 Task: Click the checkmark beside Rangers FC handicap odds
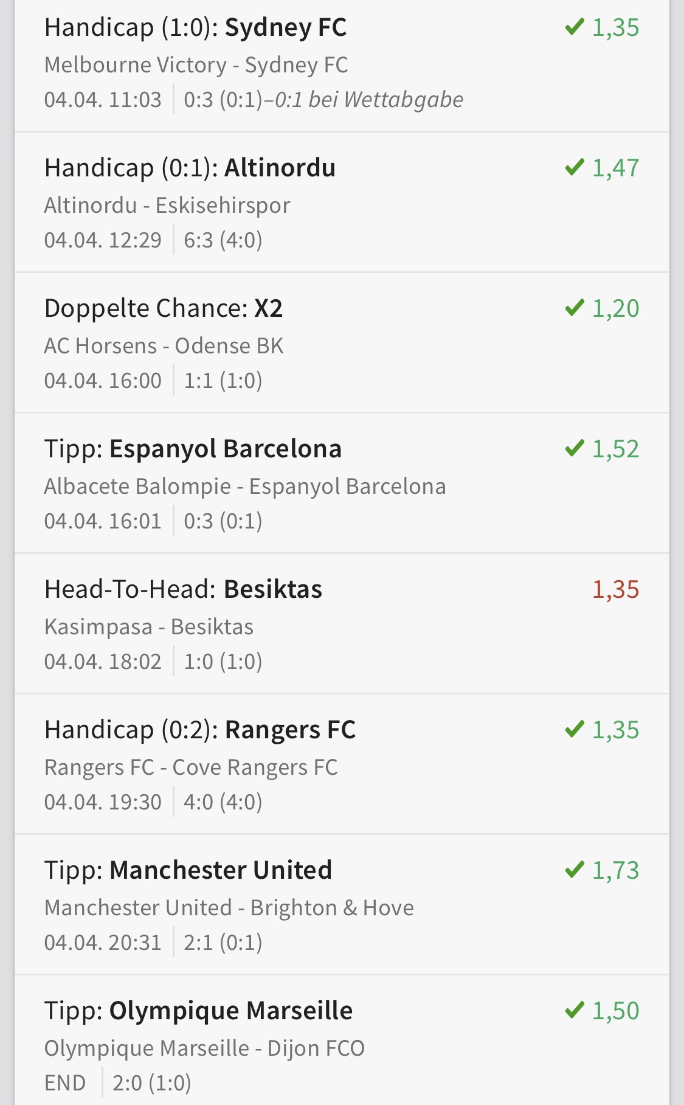coord(574,730)
